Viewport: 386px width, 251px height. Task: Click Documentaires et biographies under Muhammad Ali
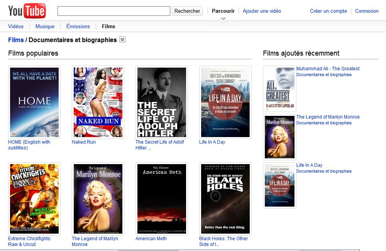324,75
